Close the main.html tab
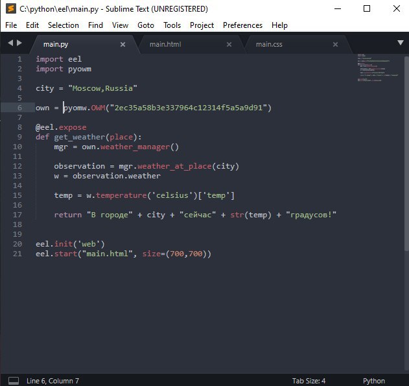Screen dimensions: 409x386 click(x=229, y=44)
